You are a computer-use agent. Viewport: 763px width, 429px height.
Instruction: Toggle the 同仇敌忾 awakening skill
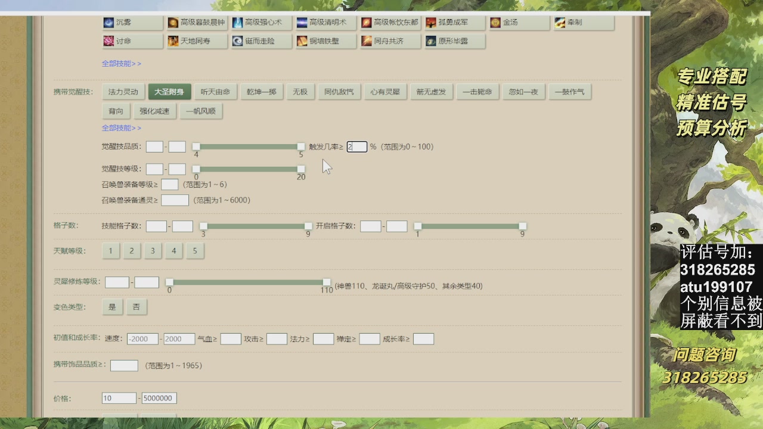pos(339,92)
